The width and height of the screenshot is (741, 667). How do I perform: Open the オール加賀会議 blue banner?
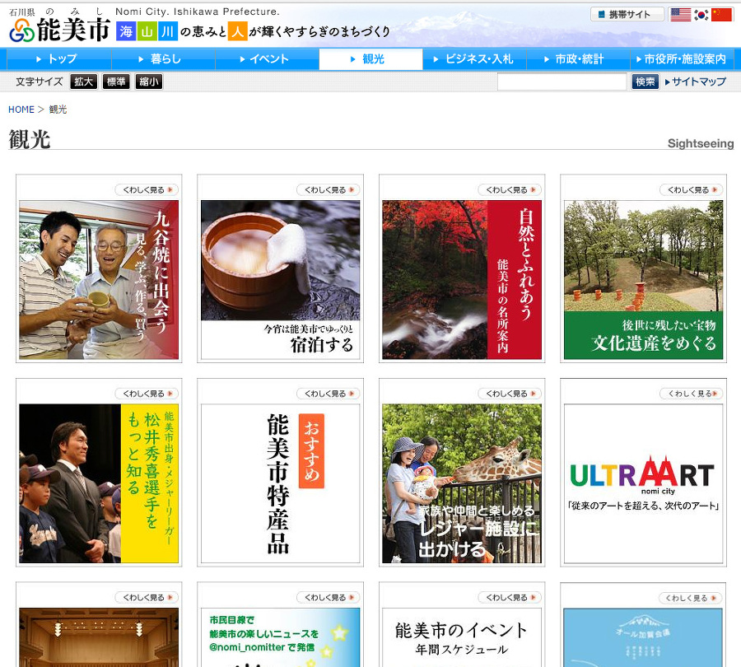click(x=643, y=637)
